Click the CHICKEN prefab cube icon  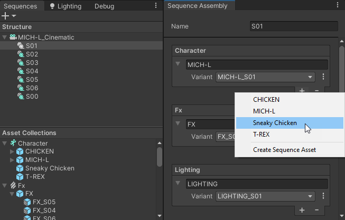pos(21,151)
